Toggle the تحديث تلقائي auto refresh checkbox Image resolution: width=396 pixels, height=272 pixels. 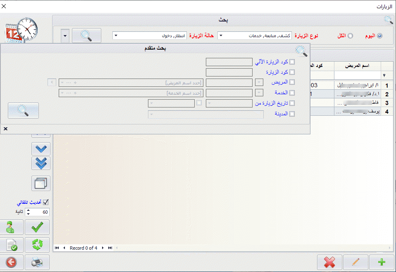pyautogui.click(x=46, y=202)
